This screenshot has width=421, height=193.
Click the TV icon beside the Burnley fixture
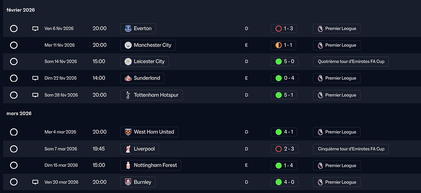35,182
